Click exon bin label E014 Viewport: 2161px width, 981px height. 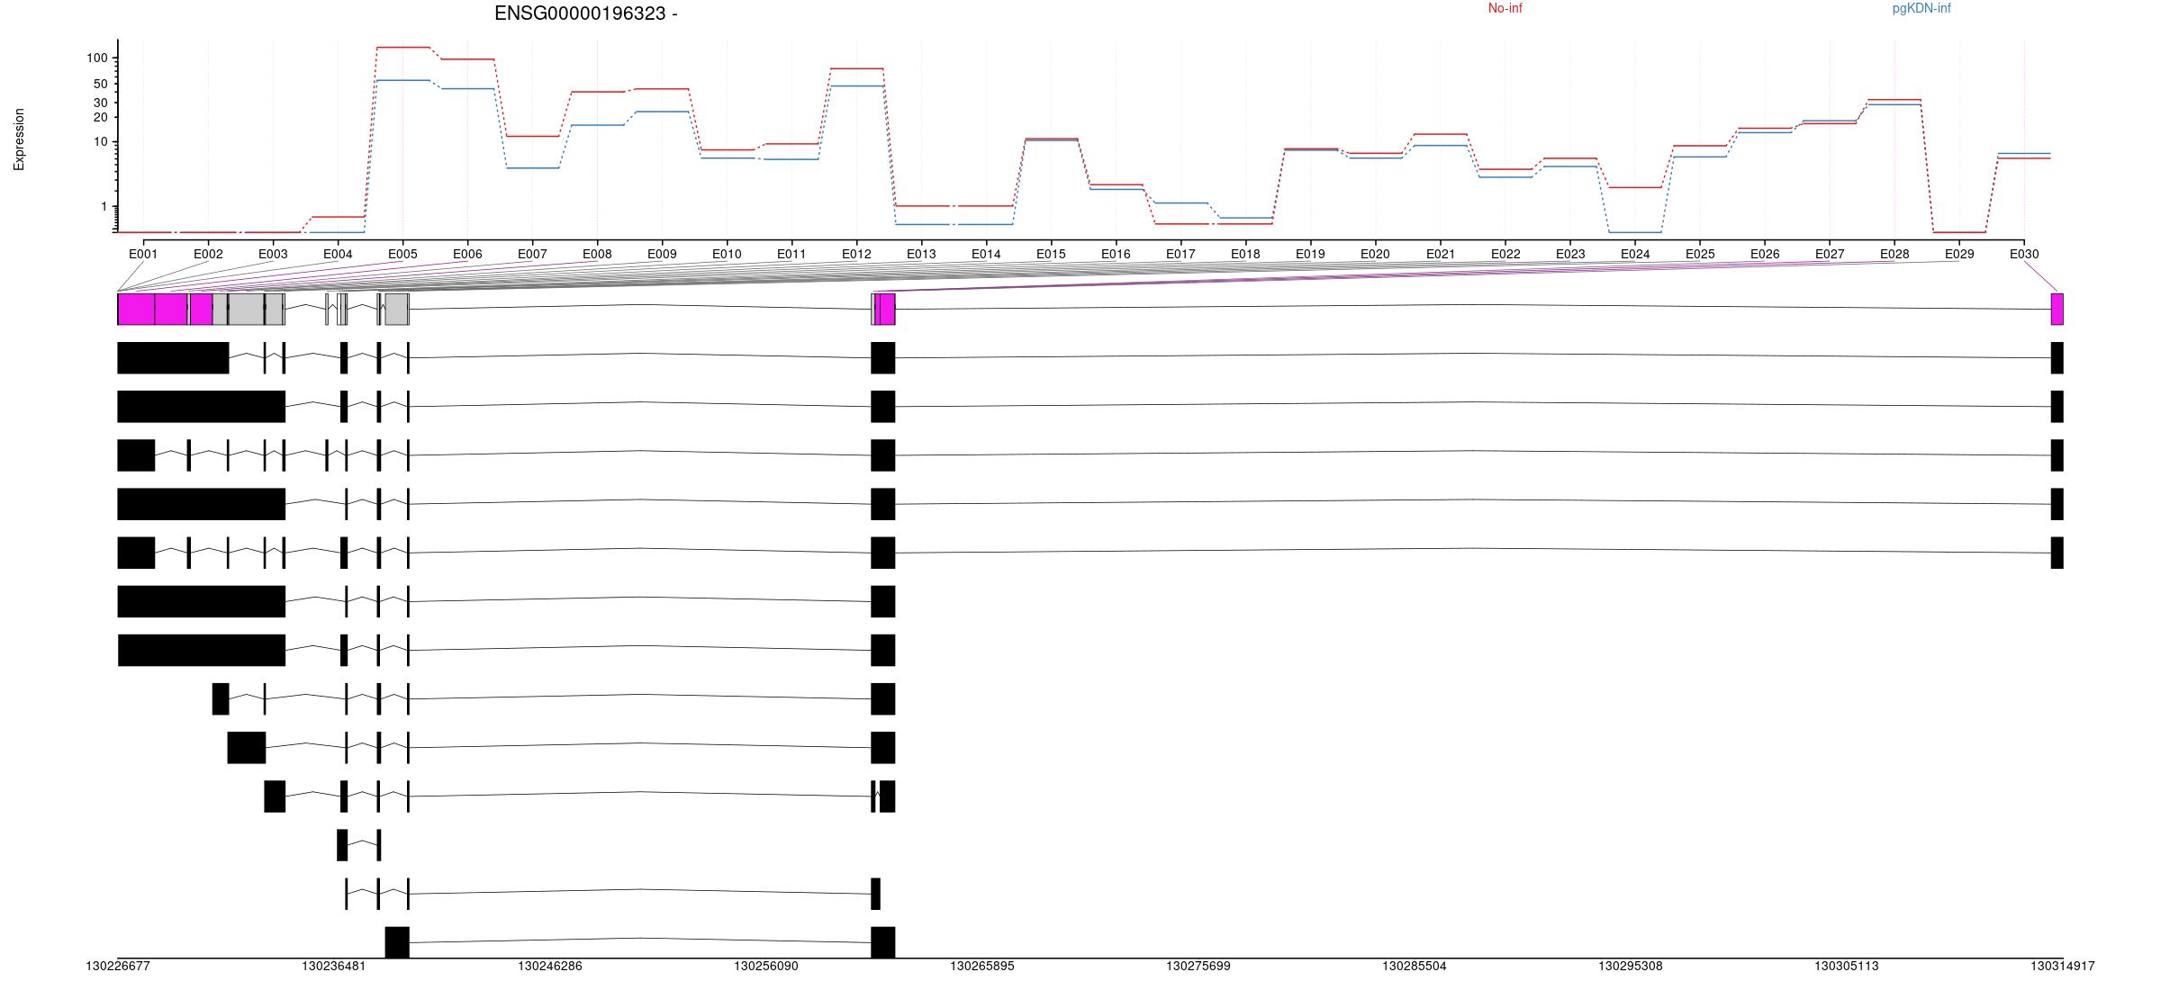pyautogui.click(x=986, y=254)
